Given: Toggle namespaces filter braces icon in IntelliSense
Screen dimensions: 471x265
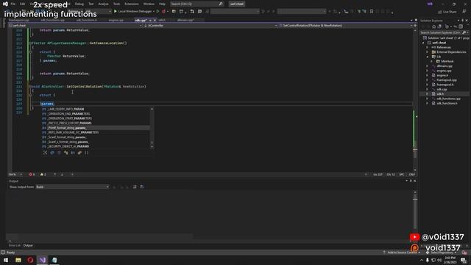Looking at the screenshot, I should tap(87, 152).
